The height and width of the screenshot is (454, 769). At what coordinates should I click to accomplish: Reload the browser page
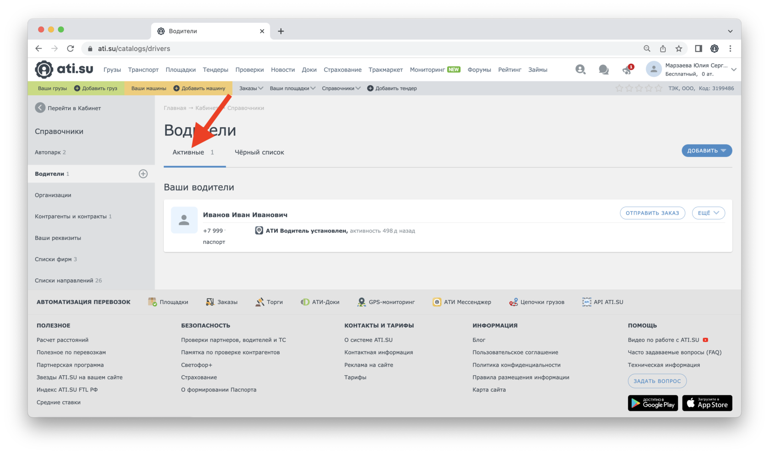[70, 49]
